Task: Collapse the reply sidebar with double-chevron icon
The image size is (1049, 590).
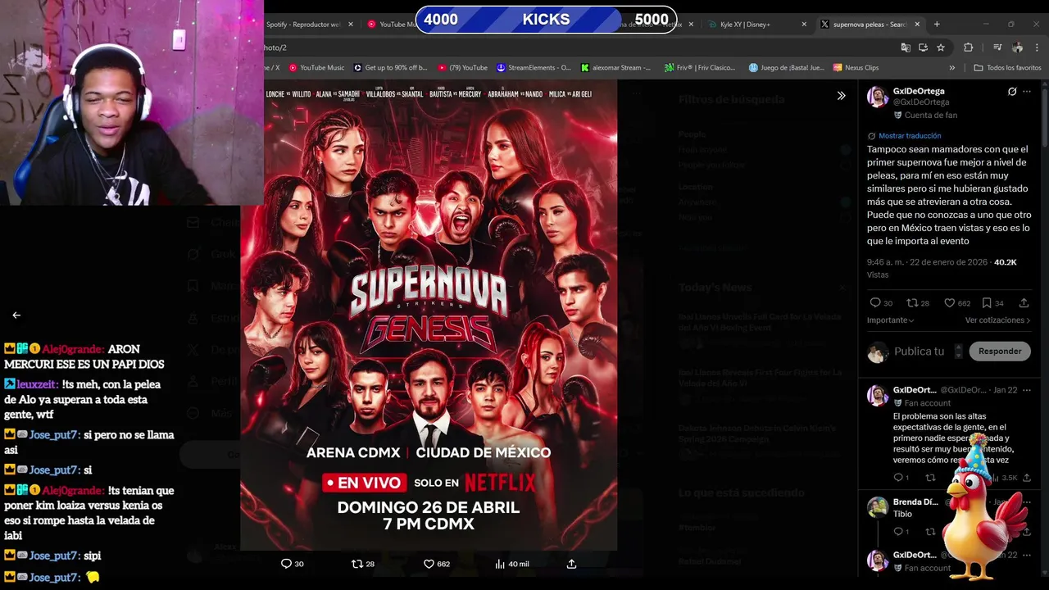Action: [x=841, y=96]
